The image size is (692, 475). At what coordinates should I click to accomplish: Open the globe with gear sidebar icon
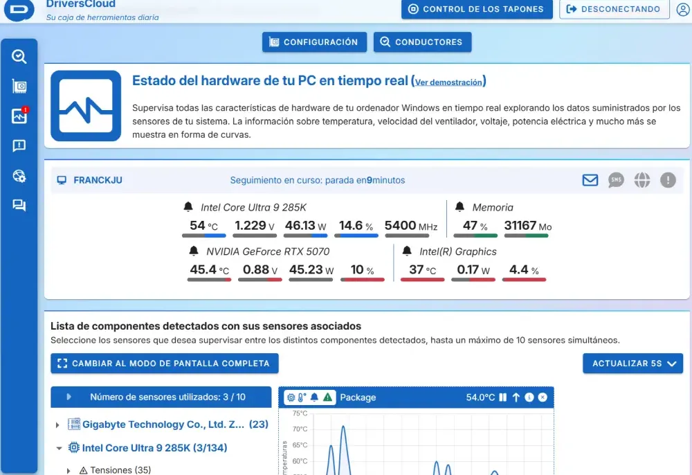pos(19,176)
